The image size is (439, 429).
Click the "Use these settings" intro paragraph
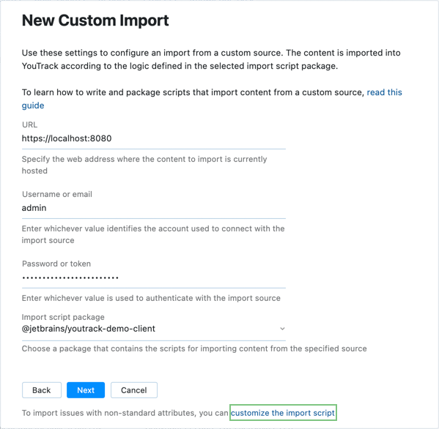pos(211,59)
